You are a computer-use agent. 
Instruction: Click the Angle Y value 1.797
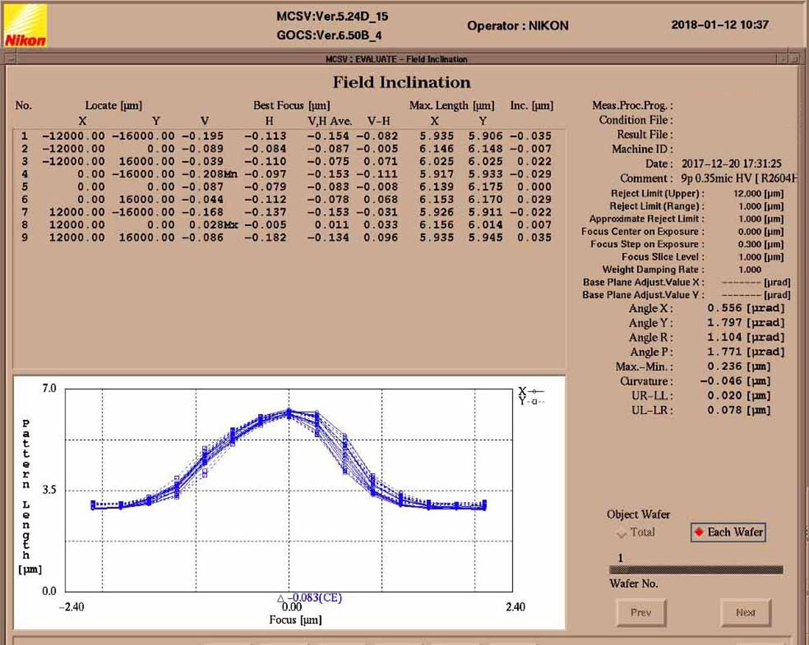click(724, 322)
